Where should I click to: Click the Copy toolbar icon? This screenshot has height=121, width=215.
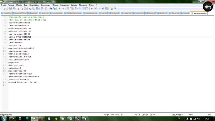click(34, 8)
